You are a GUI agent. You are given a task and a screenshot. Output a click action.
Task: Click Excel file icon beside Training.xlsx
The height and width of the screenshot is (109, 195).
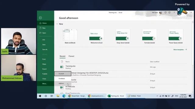[x=62, y=67]
